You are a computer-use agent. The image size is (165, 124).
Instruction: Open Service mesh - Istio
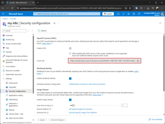pos(16,114)
